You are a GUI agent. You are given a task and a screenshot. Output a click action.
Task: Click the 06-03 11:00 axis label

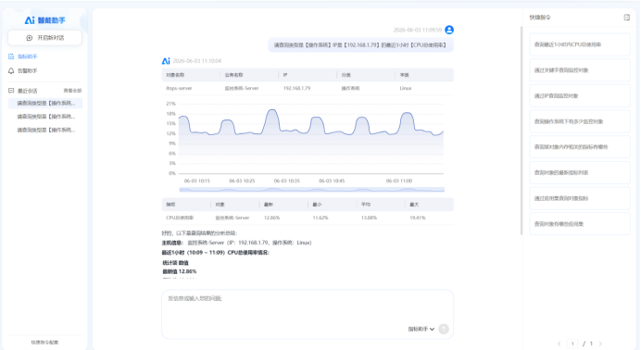coord(399,181)
